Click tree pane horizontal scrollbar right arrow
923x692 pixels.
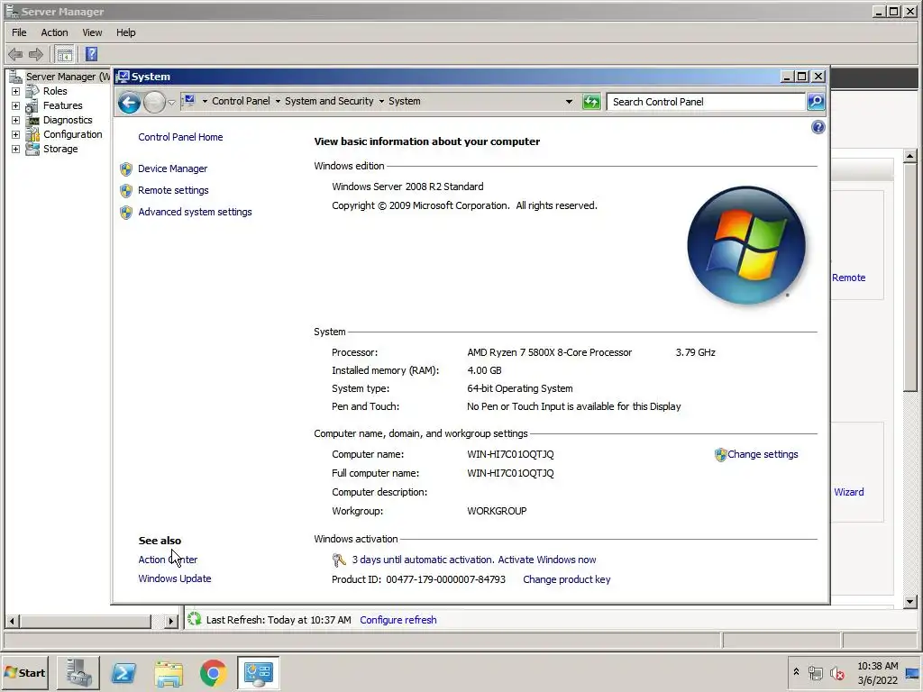(170, 621)
